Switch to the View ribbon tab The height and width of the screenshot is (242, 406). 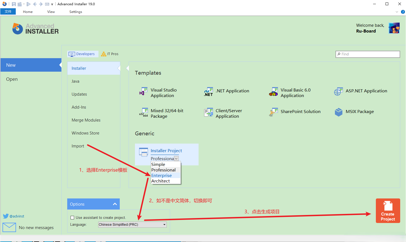click(x=51, y=12)
